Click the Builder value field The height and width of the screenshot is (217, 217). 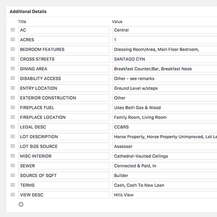[x=164, y=175]
